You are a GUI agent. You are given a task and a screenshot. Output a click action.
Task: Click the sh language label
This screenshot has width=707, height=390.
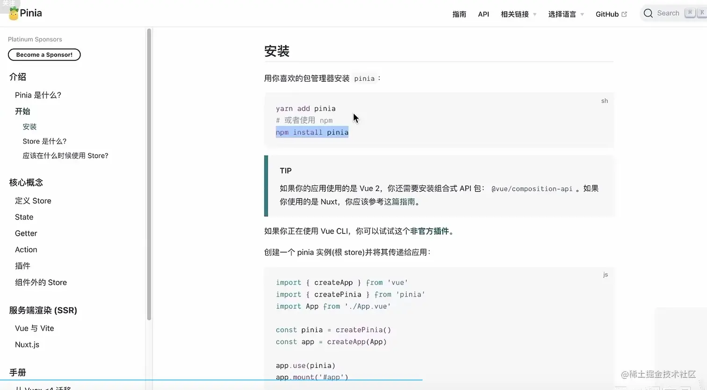(x=605, y=101)
